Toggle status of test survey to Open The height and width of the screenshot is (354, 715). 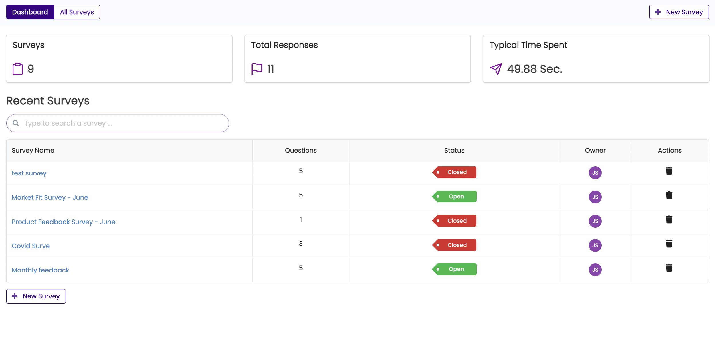coord(455,172)
